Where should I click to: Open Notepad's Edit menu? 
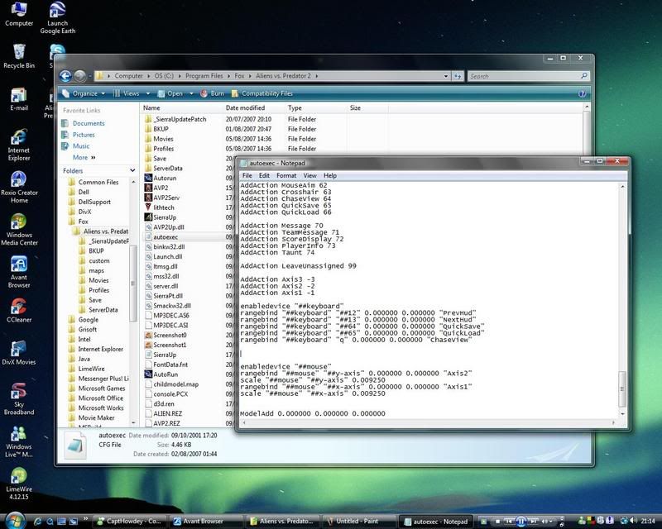(x=264, y=175)
